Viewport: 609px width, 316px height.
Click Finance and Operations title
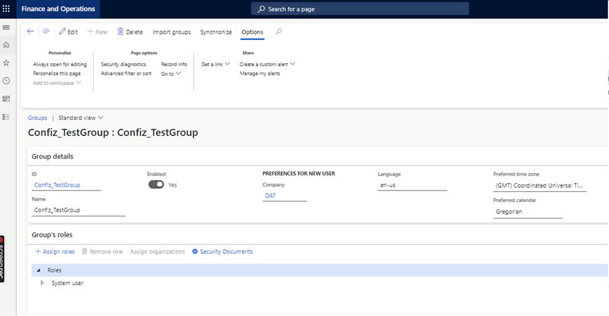[58, 9]
